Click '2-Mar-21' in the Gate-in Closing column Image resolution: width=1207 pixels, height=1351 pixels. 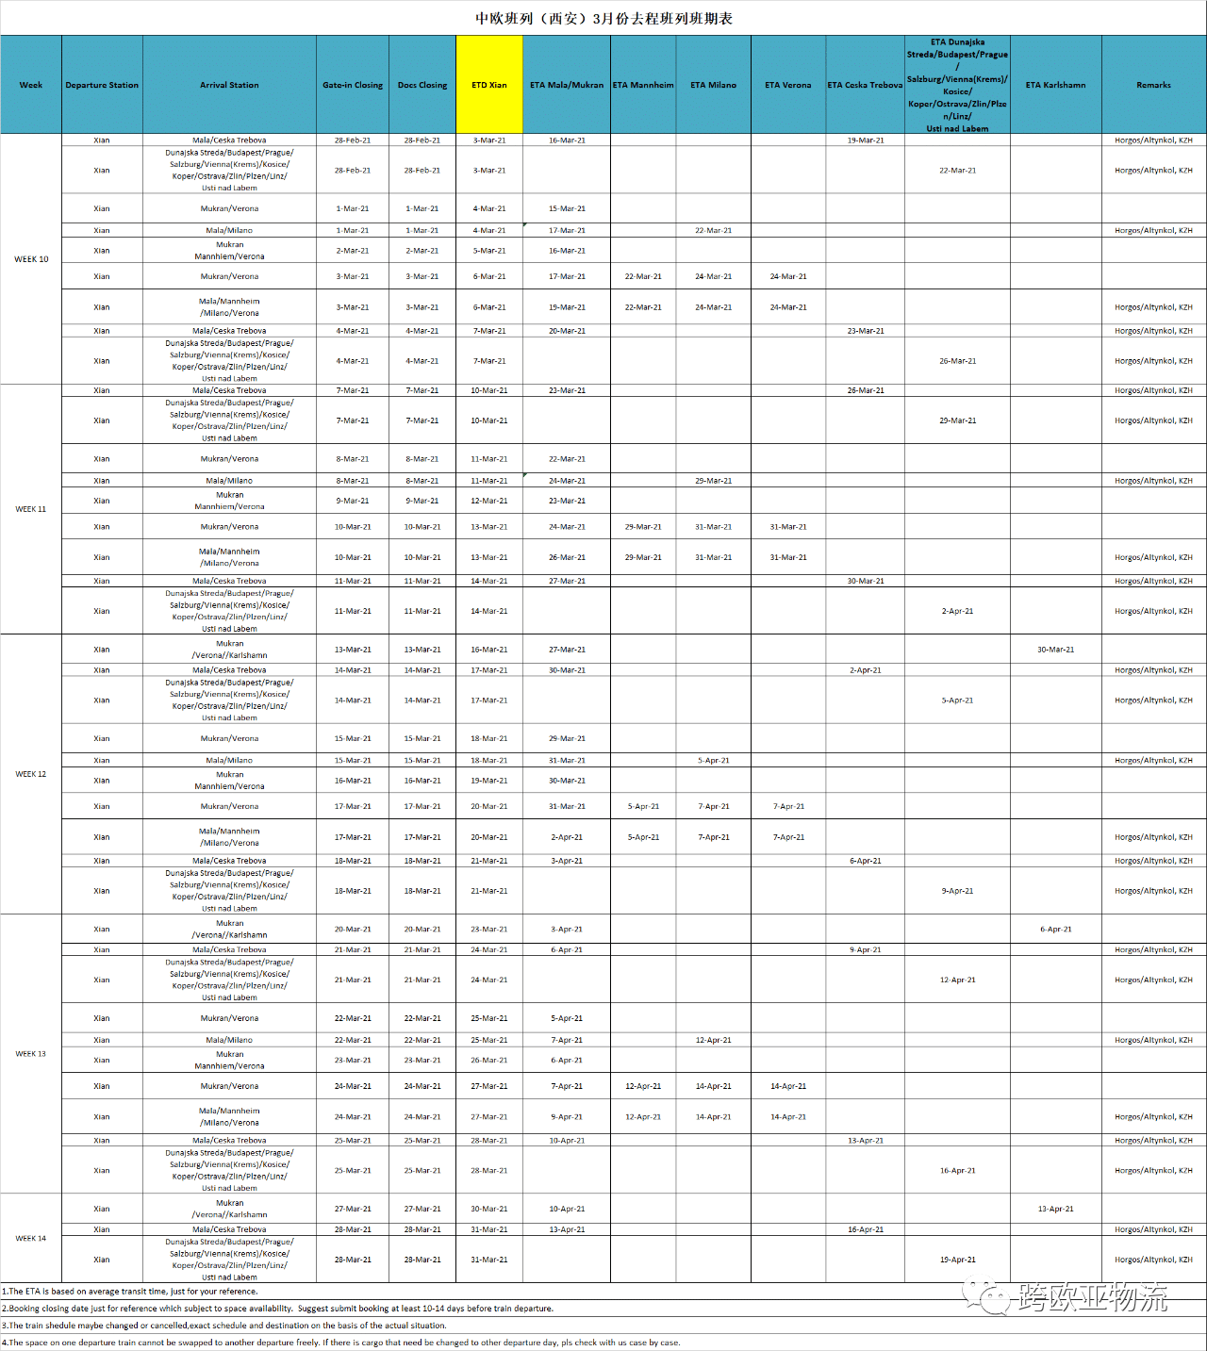pyautogui.click(x=353, y=251)
